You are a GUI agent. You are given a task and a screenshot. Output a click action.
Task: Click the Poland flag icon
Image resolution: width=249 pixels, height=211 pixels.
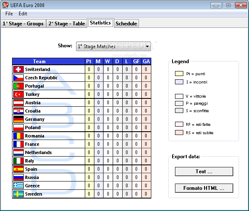click(18, 128)
